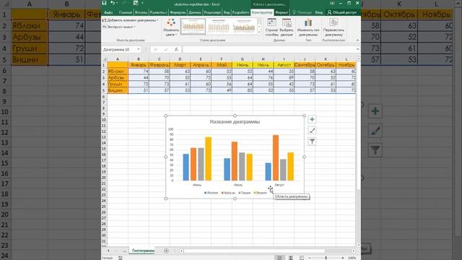
Task: Click the Помощник tell-me lightbulb box
Action: (x=302, y=12)
